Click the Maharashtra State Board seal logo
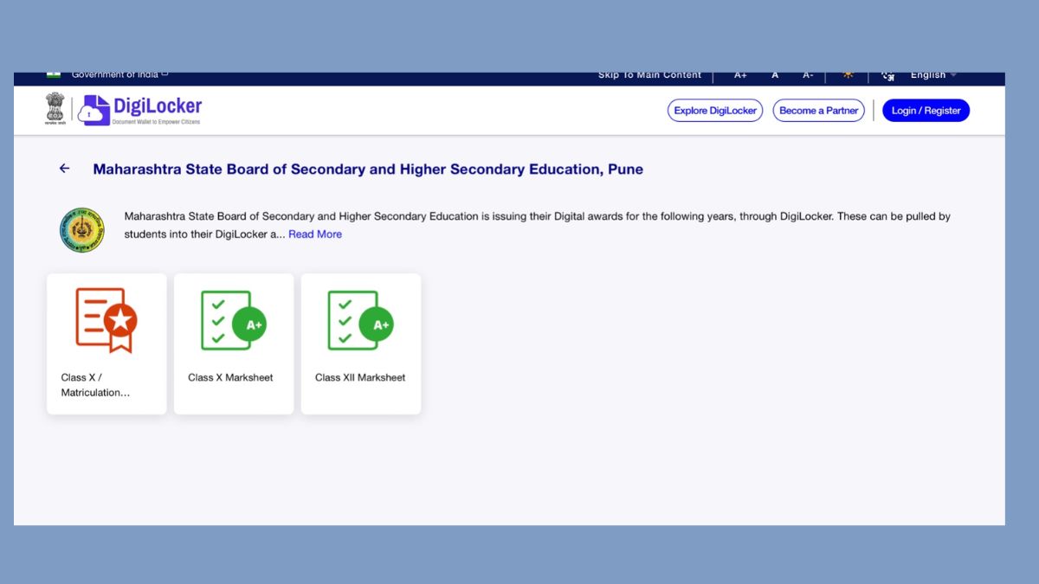Screen dimensions: 1039x584 click(x=81, y=229)
